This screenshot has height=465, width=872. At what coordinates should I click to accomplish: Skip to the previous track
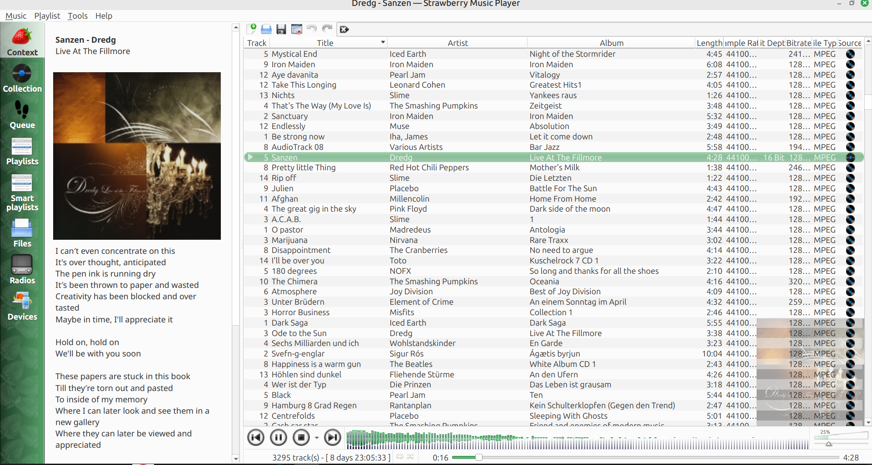coord(256,437)
